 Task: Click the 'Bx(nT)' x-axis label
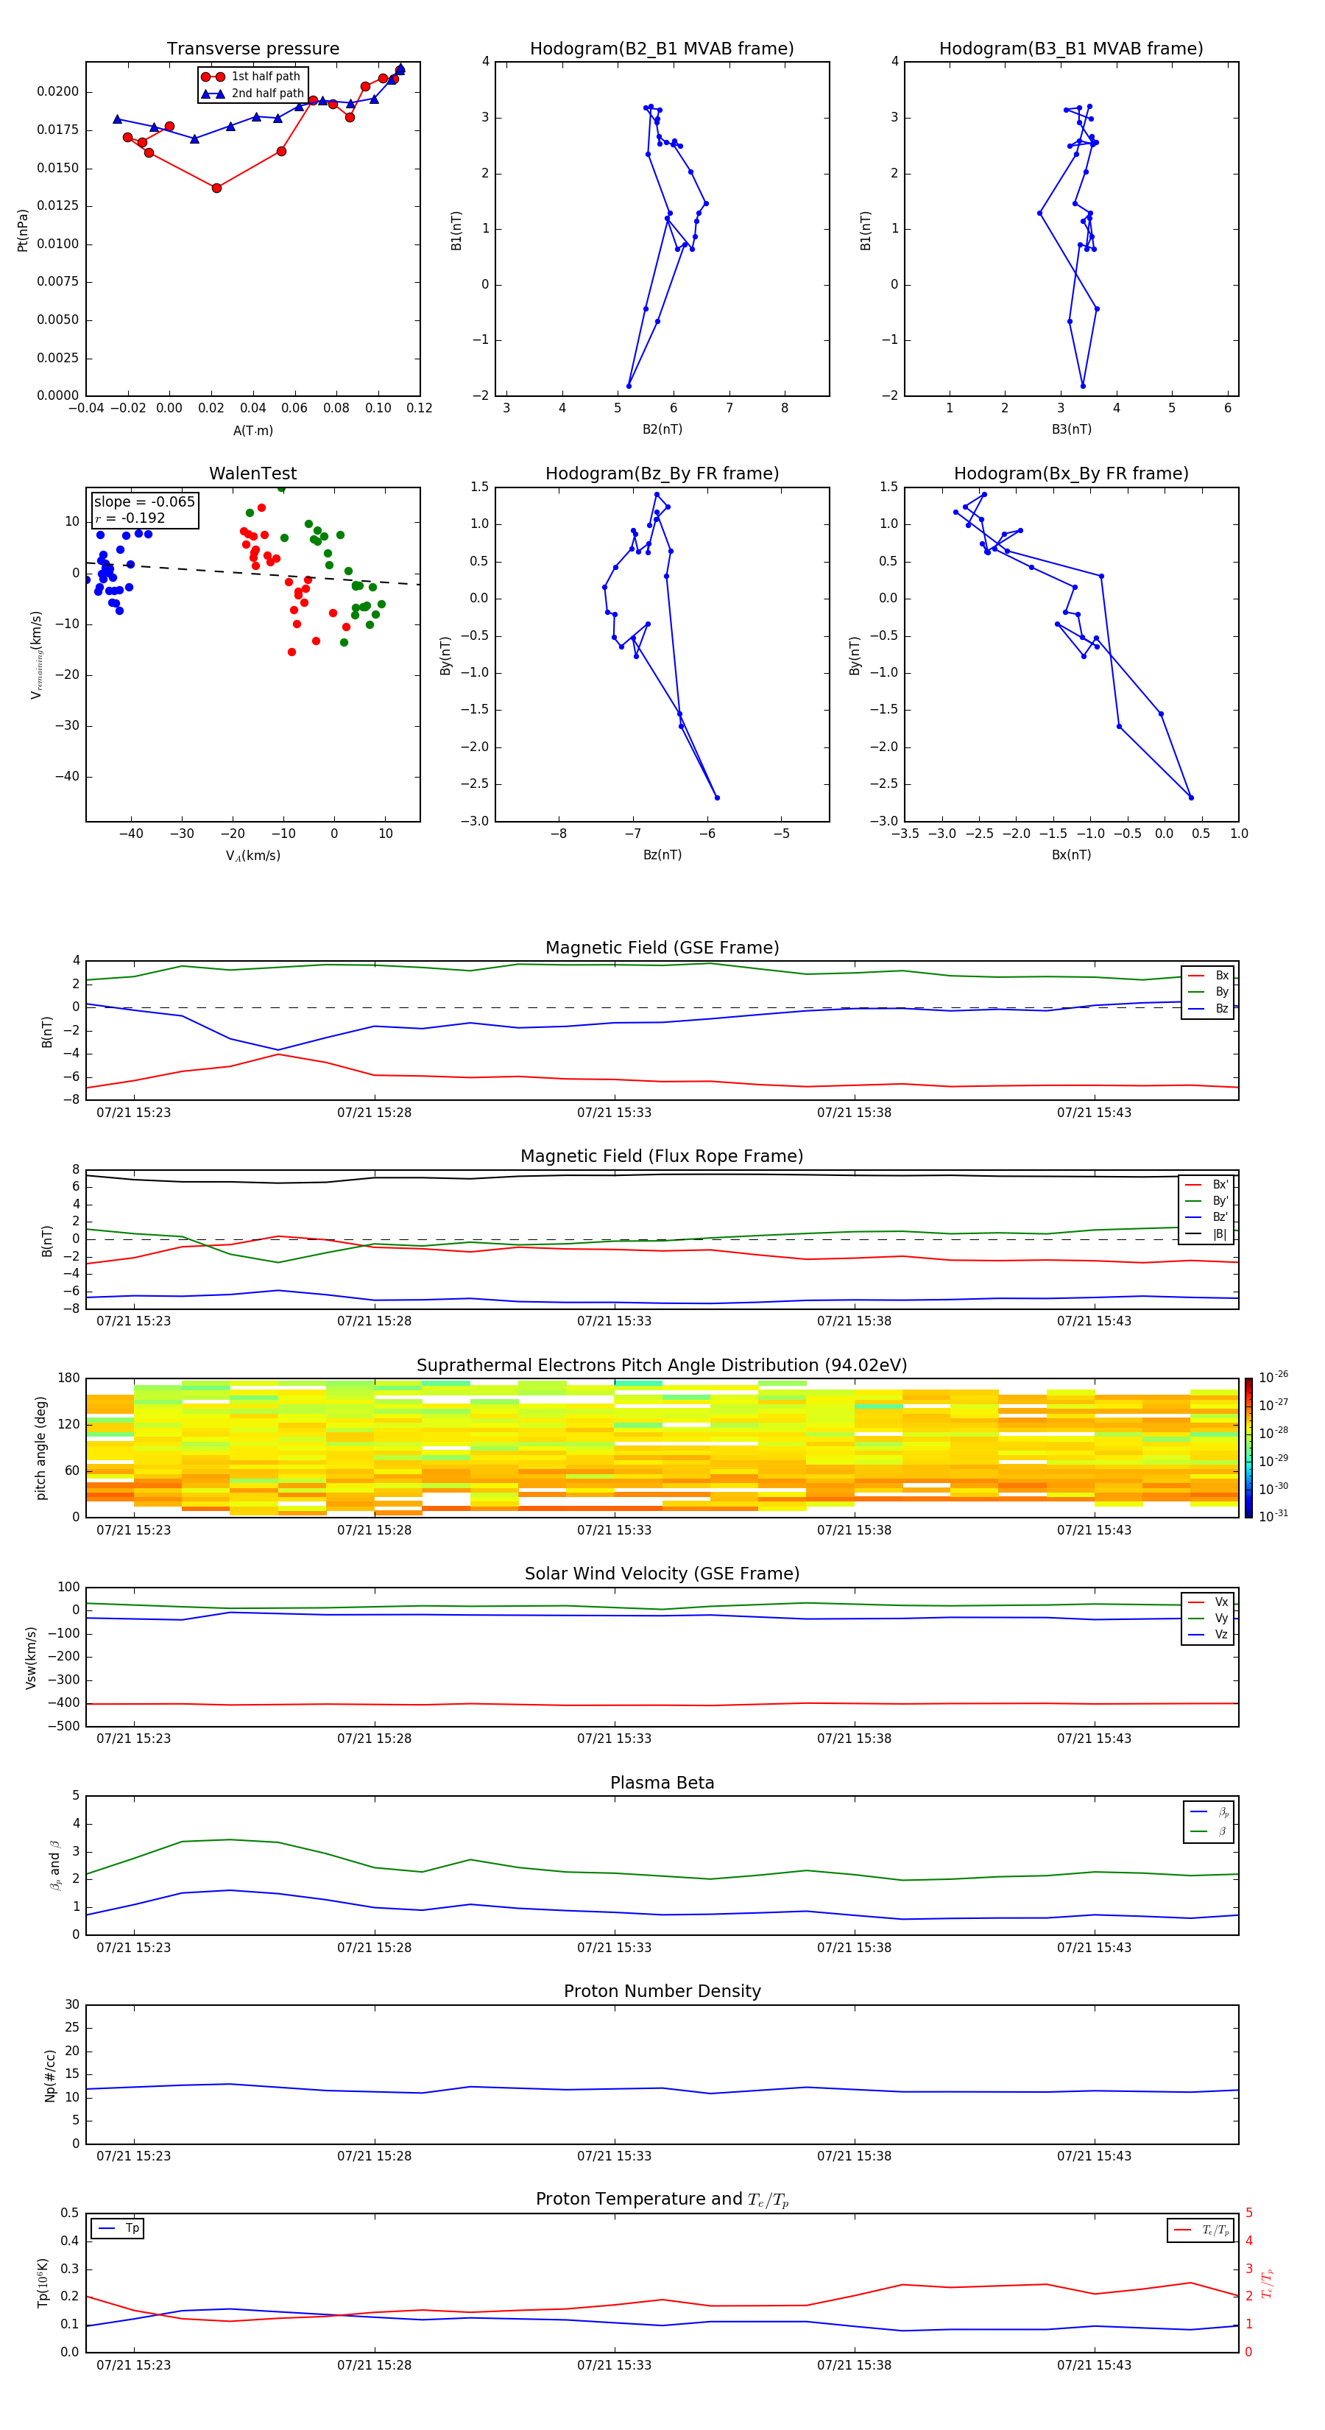click(1071, 855)
